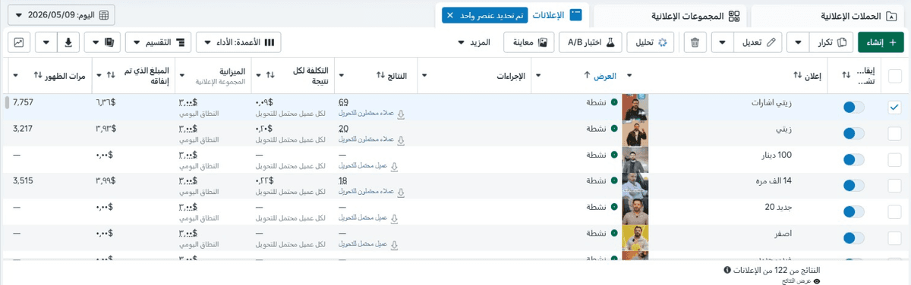Click the info icon beside النتائج من 122 من الإعلانات
This screenshot has width=911, height=285.
tap(727, 270)
